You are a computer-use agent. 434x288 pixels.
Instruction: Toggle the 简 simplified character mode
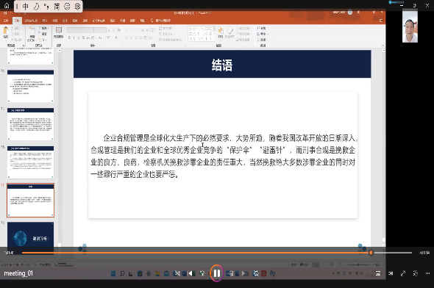(57, 7)
